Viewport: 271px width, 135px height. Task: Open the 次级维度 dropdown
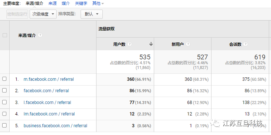pos(43,14)
